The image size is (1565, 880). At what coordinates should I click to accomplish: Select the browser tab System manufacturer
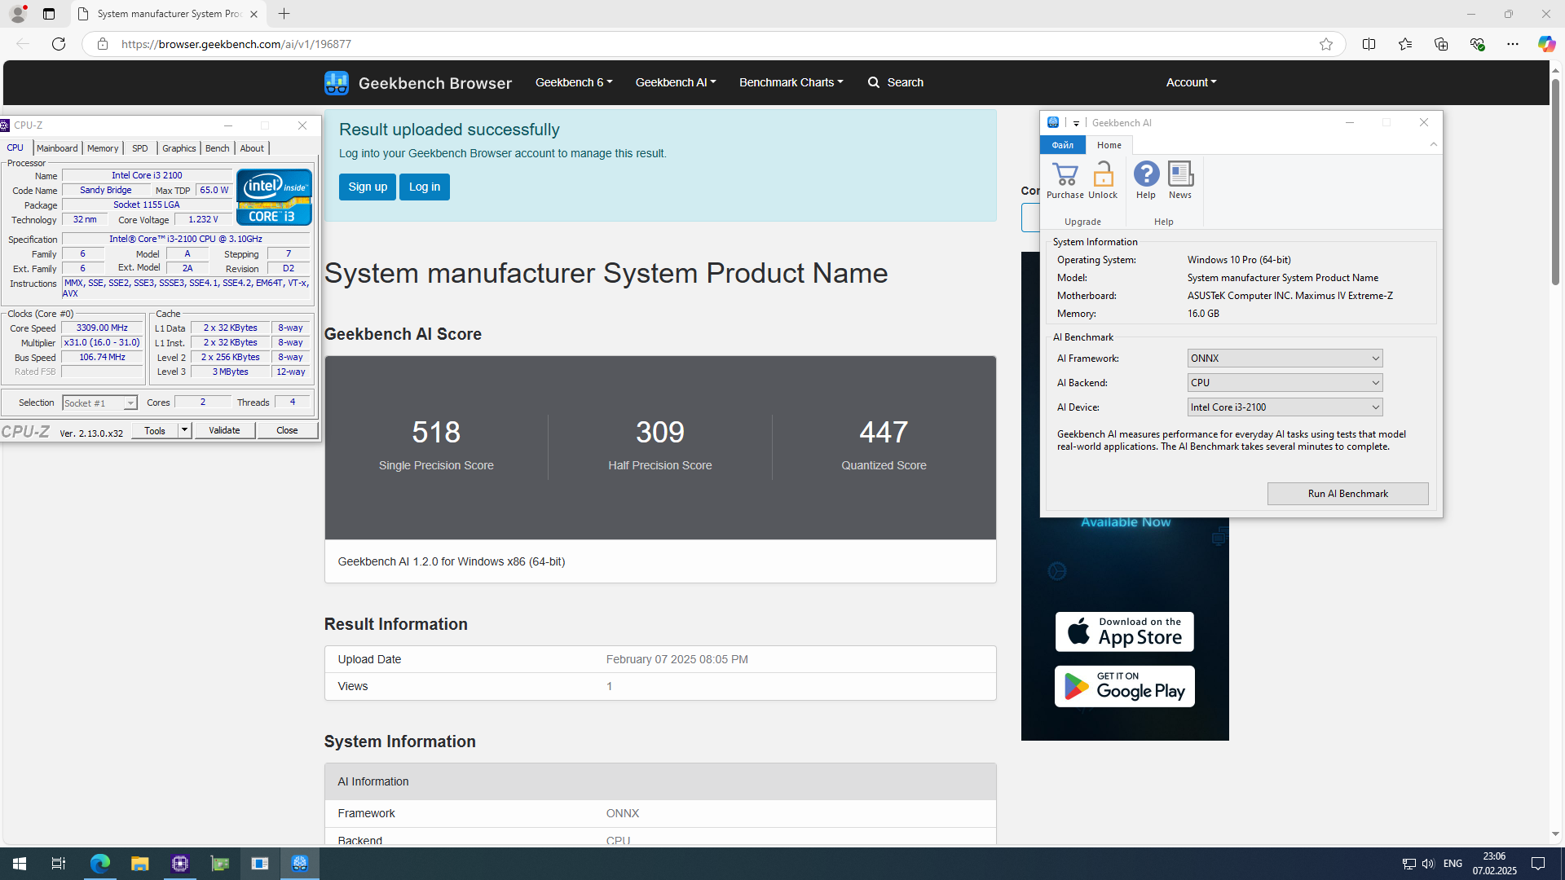[169, 14]
